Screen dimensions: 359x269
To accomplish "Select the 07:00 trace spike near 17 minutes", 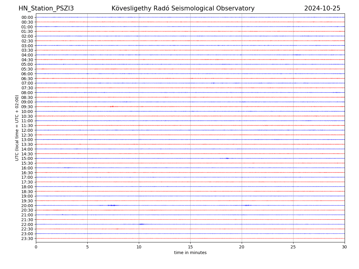I will click(214, 83).
